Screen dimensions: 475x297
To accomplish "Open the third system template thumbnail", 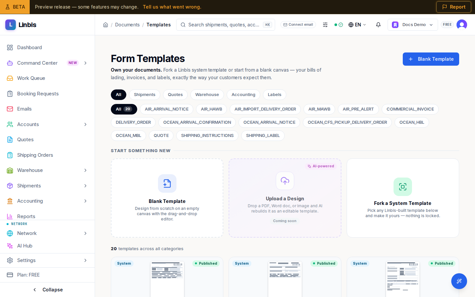I will (403, 279).
